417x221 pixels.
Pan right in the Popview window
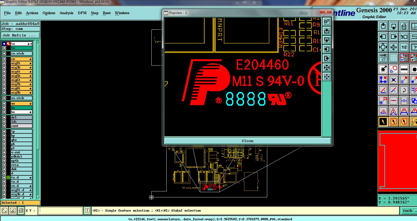click(327, 58)
